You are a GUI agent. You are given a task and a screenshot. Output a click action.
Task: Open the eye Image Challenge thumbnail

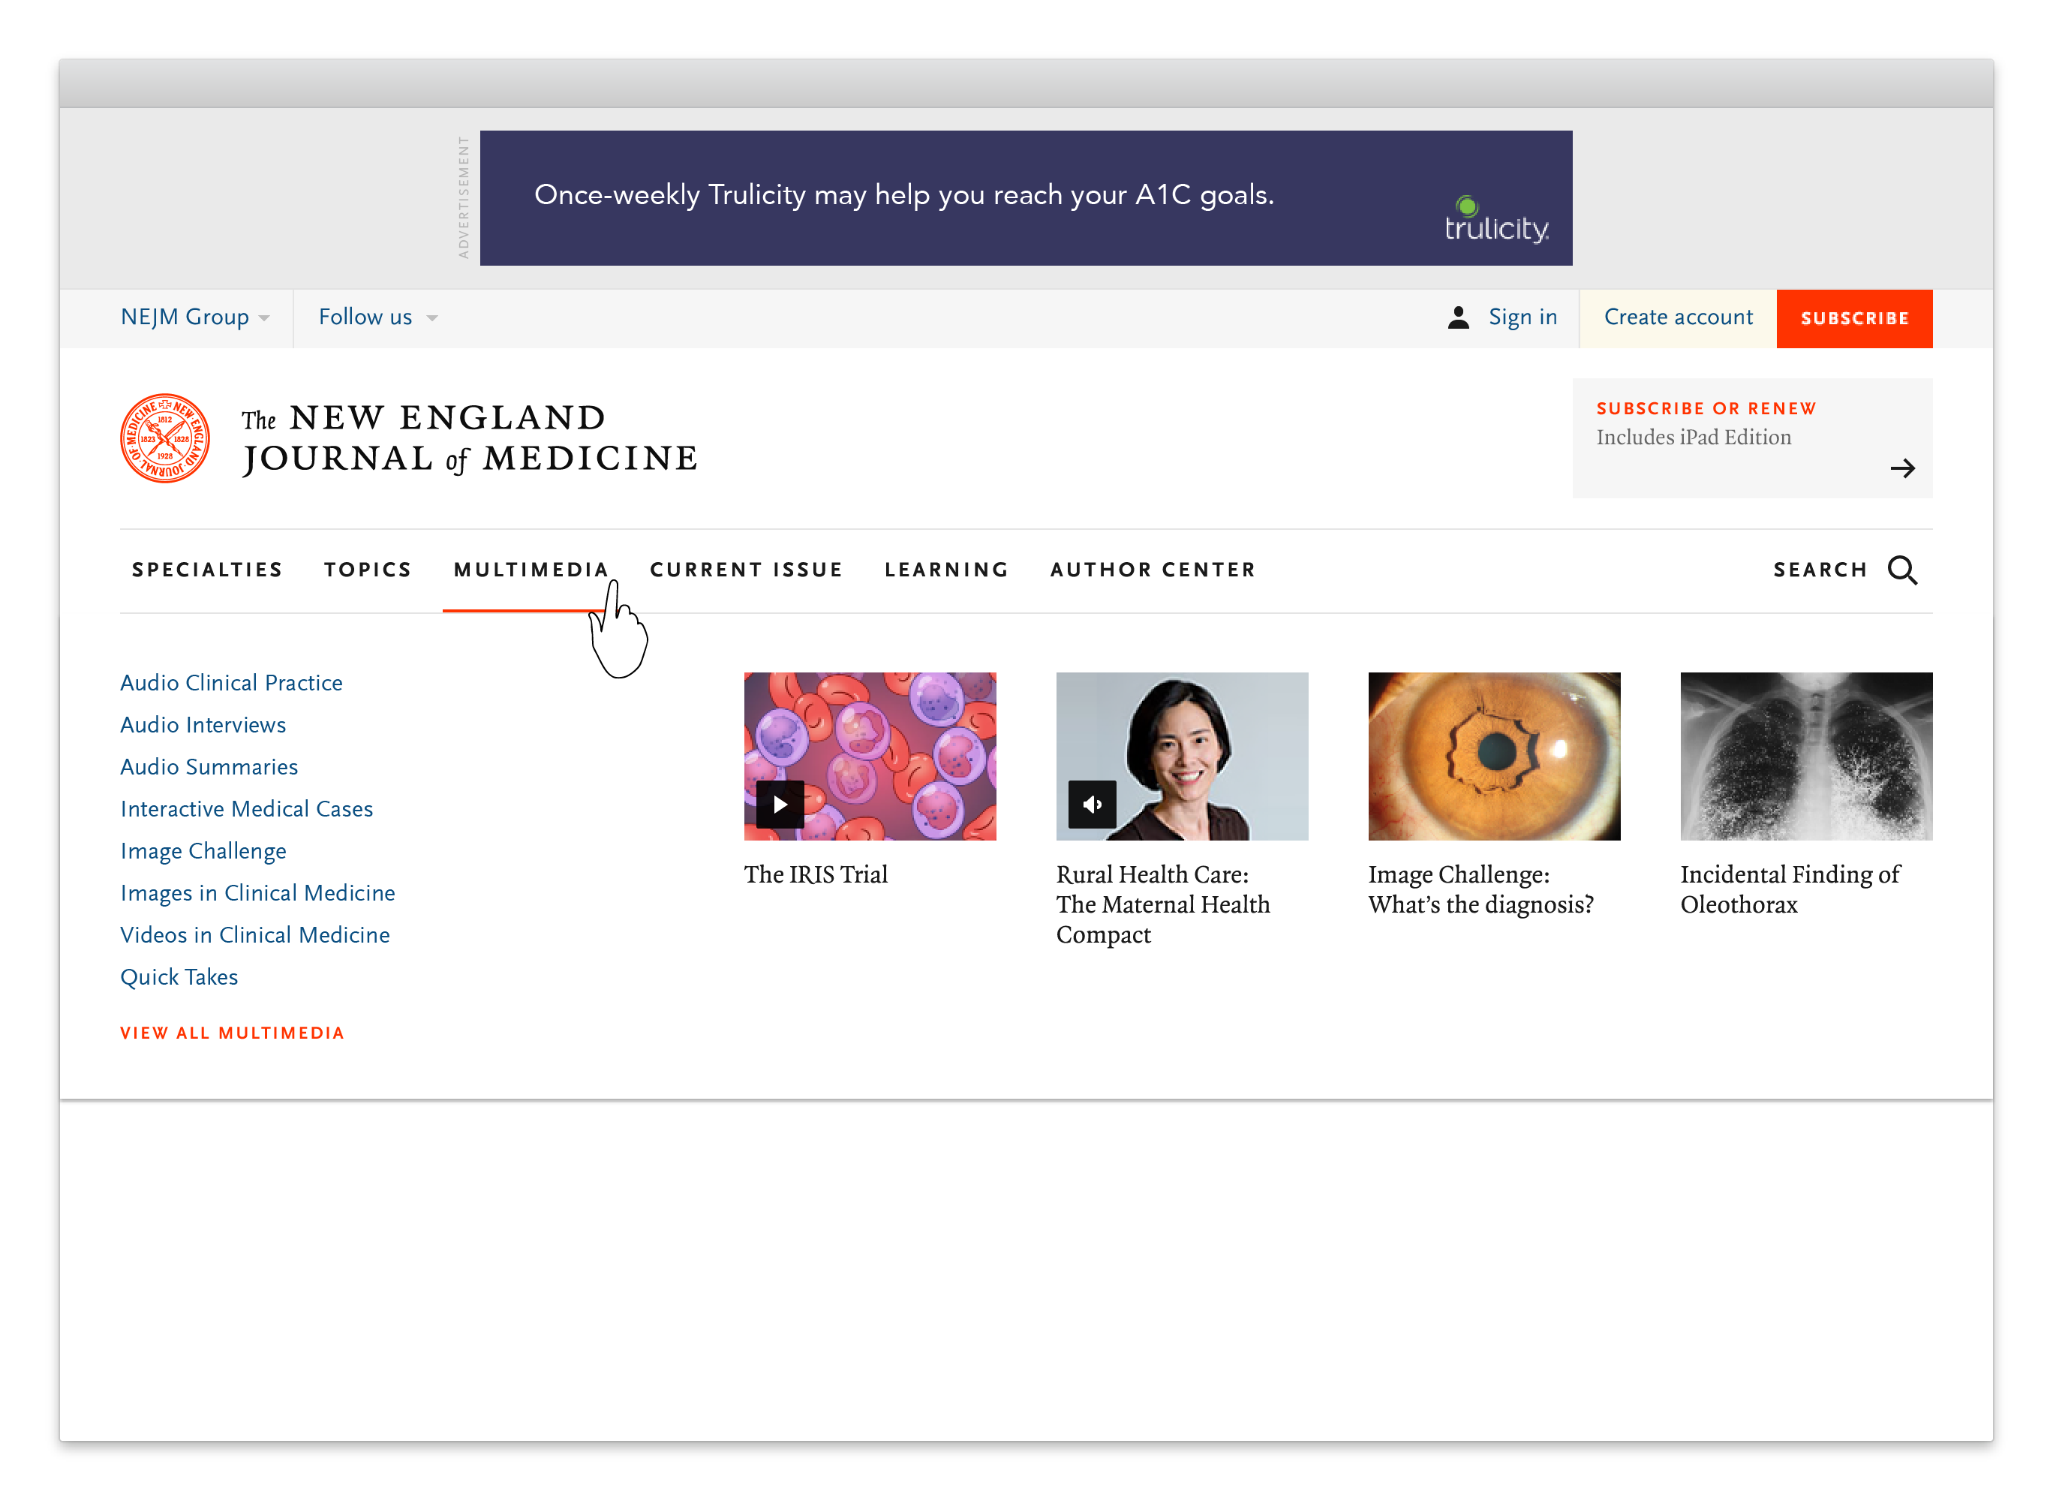(x=1493, y=756)
